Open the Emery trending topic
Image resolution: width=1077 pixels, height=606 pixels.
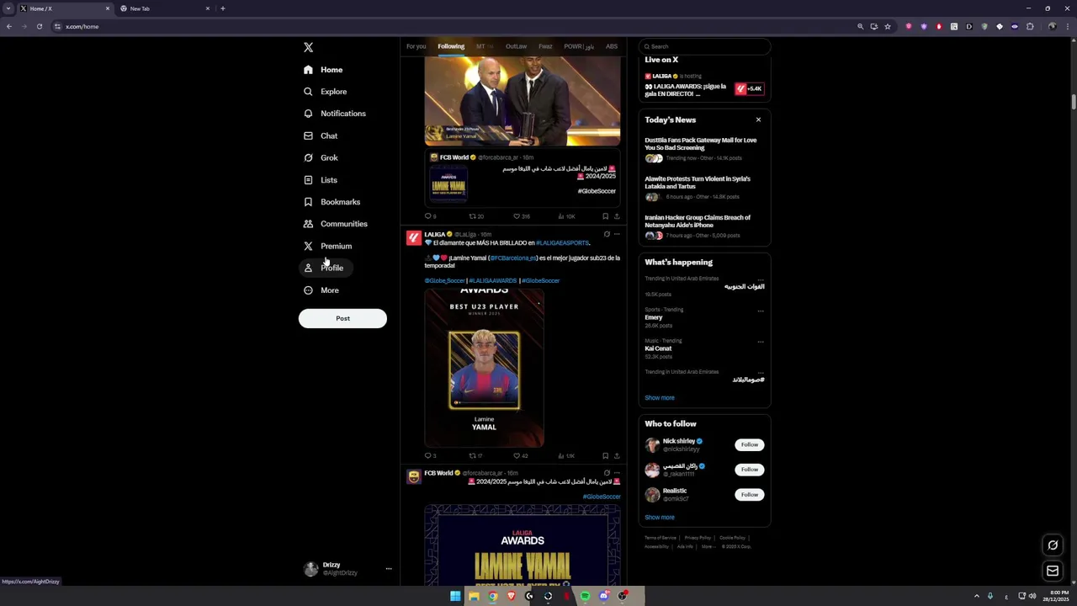(x=654, y=317)
